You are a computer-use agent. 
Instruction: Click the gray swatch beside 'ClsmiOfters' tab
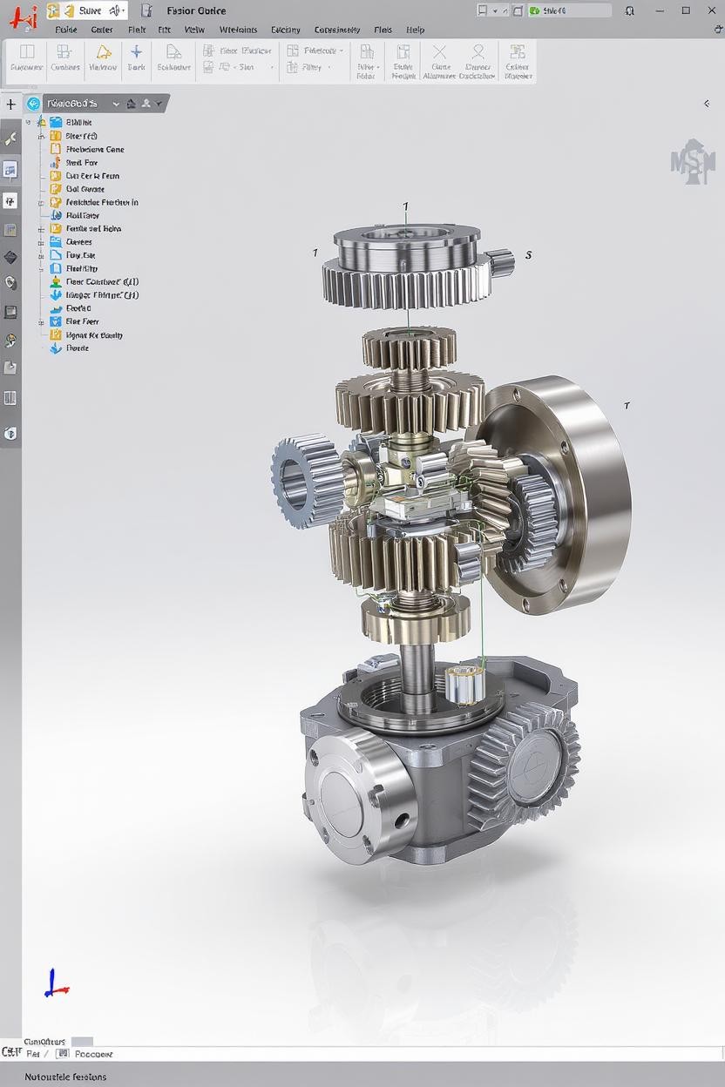[x=82, y=1041]
